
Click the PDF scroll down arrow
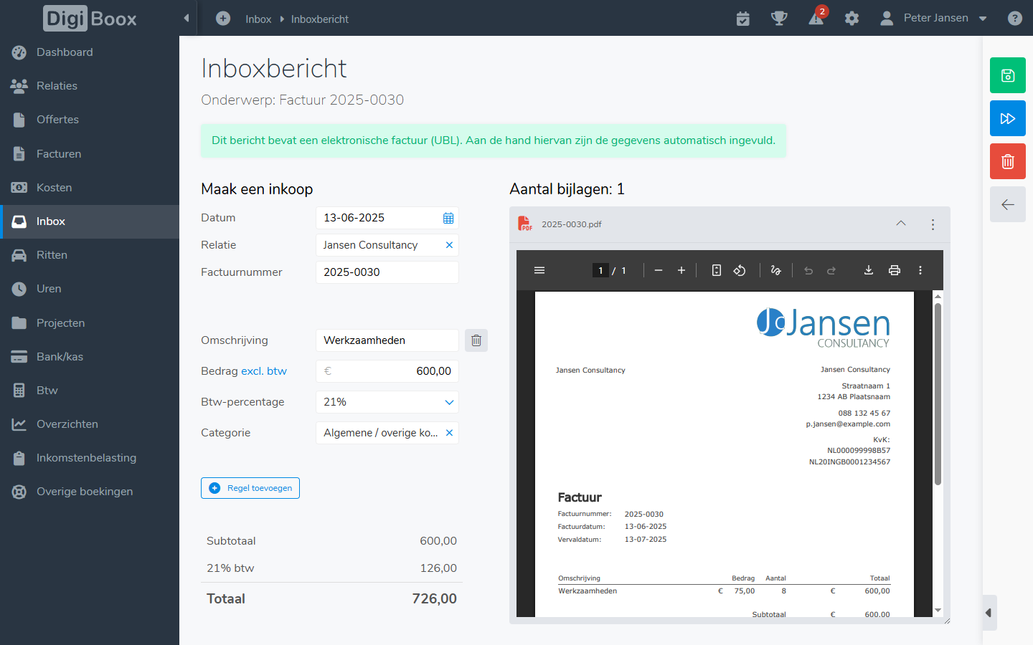point(938,611)
